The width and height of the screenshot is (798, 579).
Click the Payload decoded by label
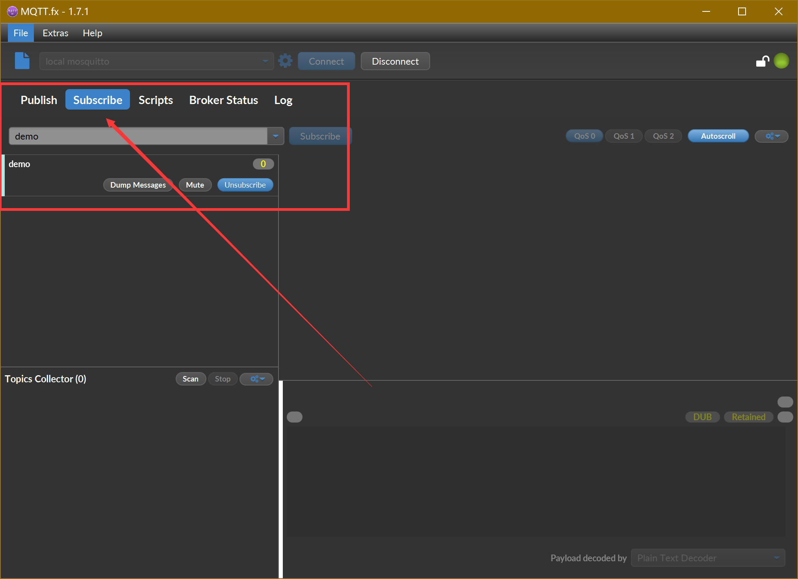588,558
